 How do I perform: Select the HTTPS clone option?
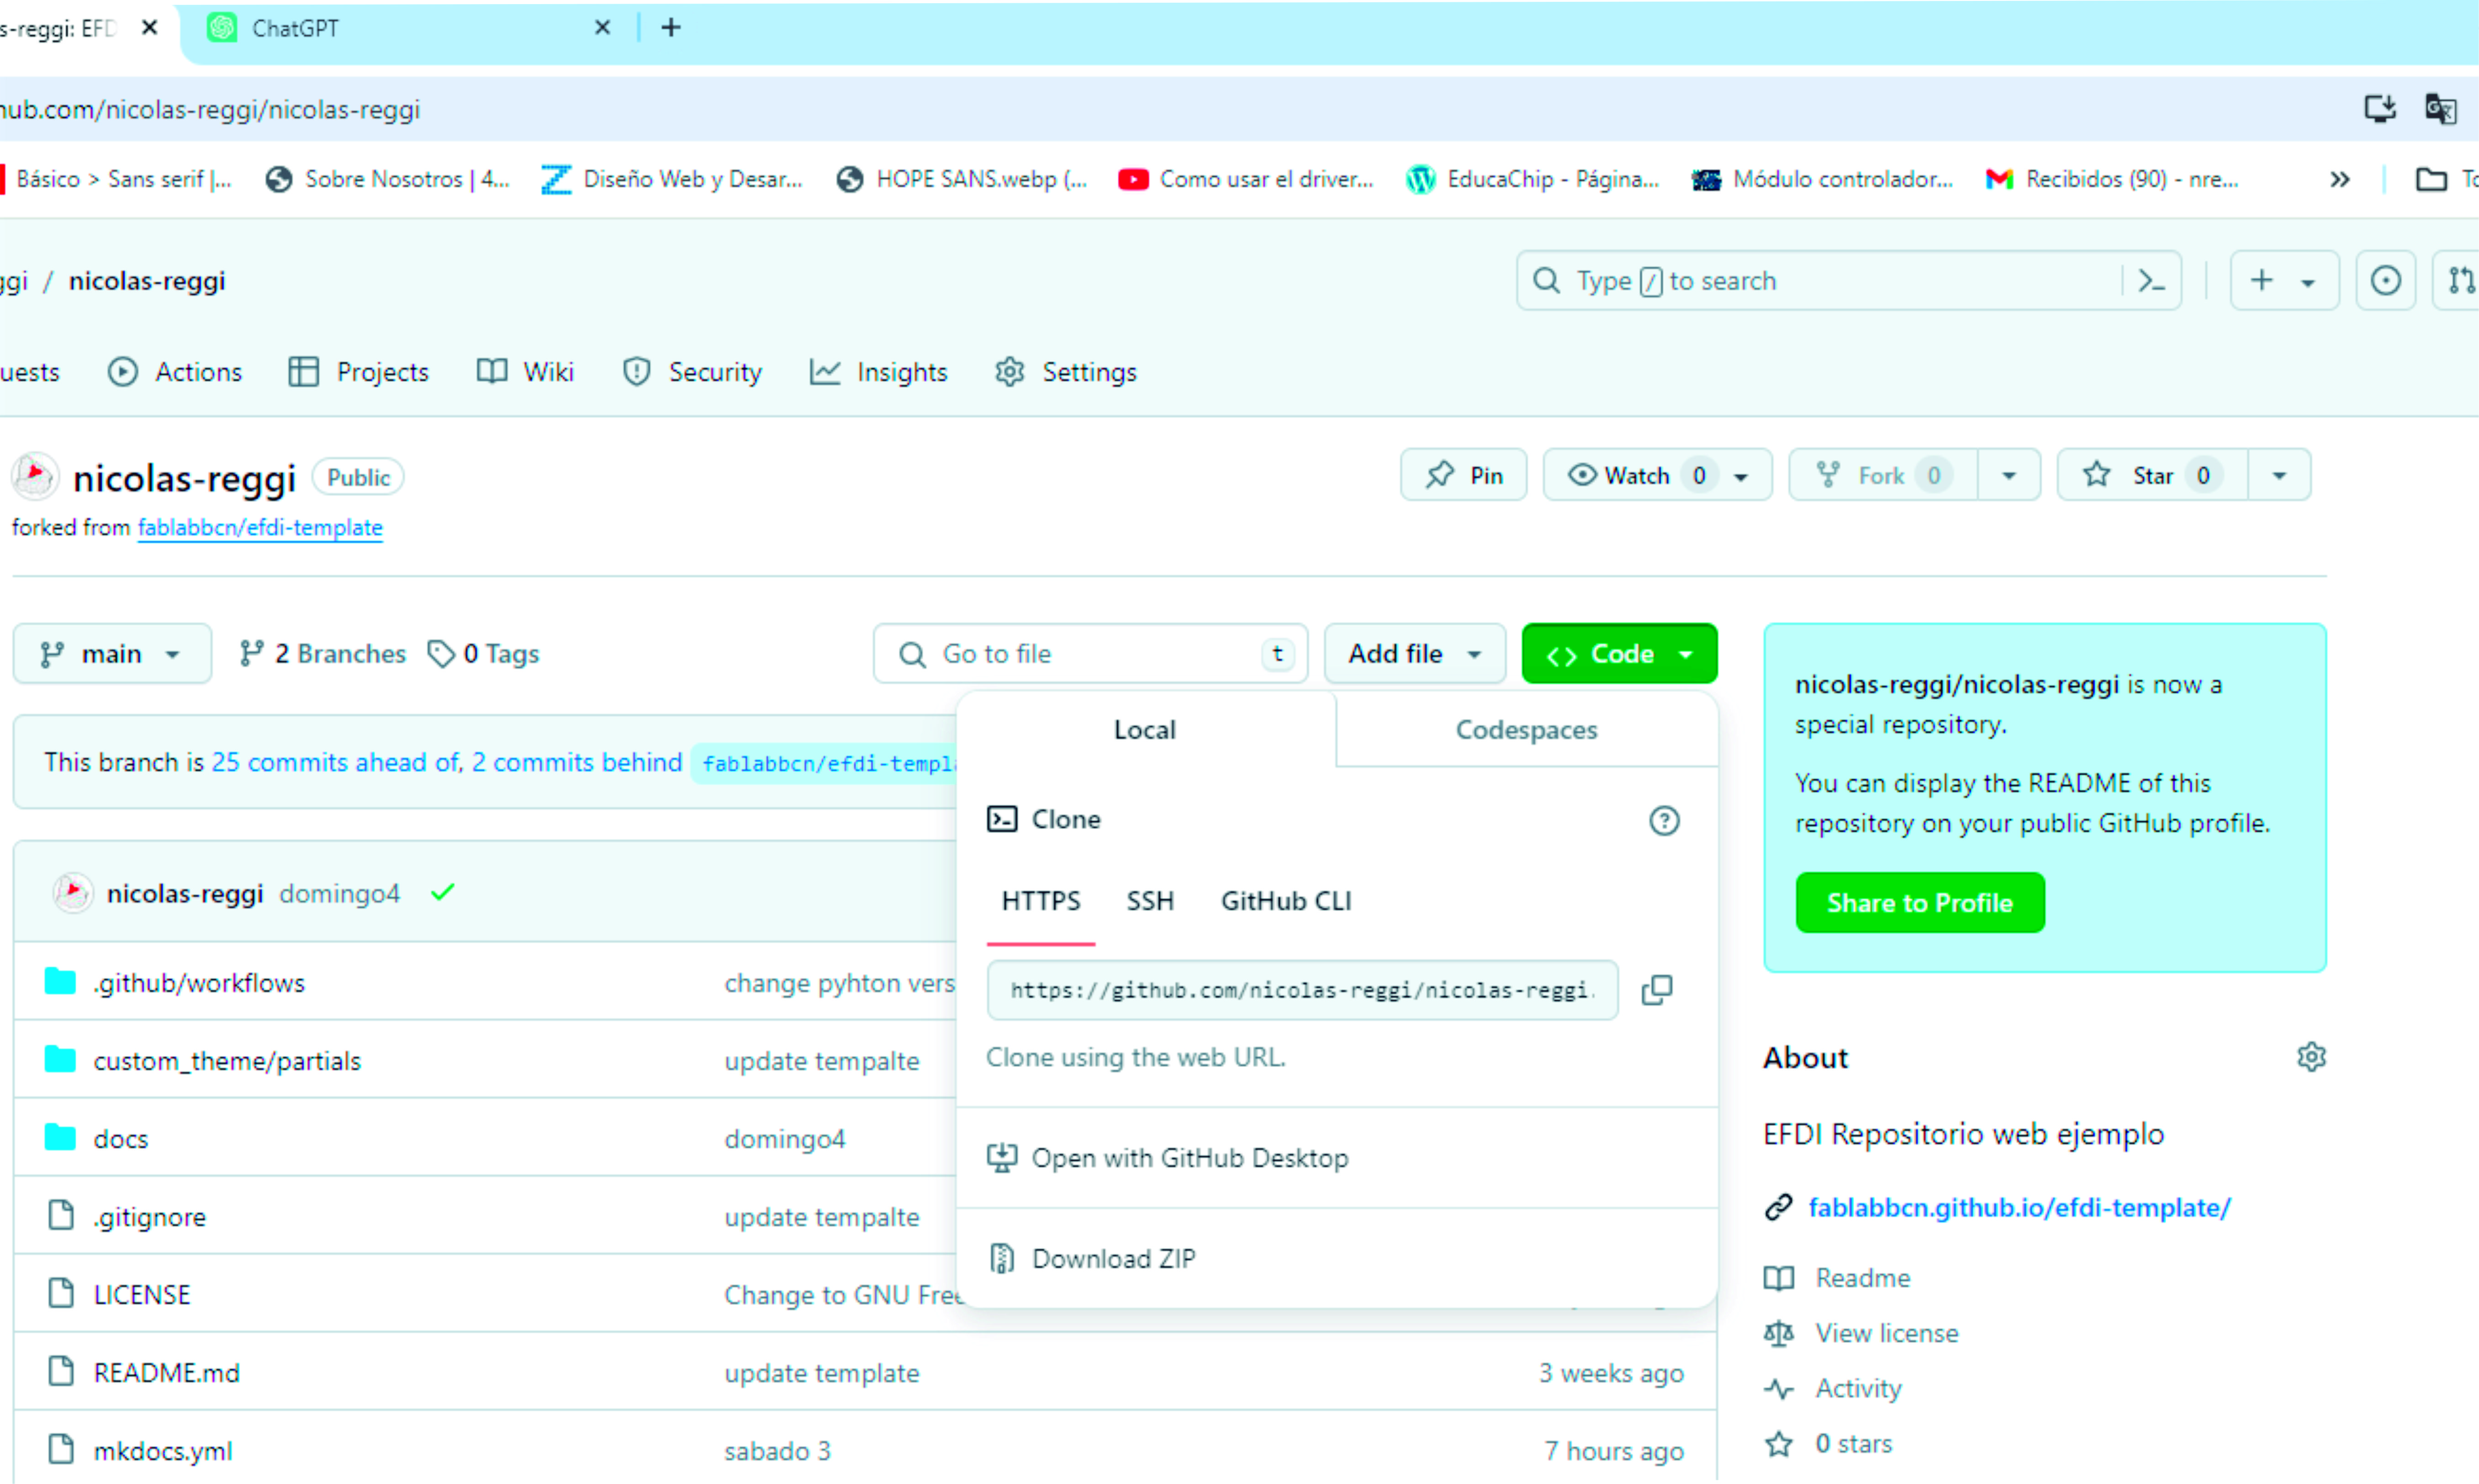click(x=1041, y=901)
